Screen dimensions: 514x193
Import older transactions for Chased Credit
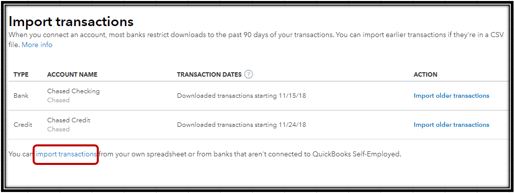[x=451, y=125]
